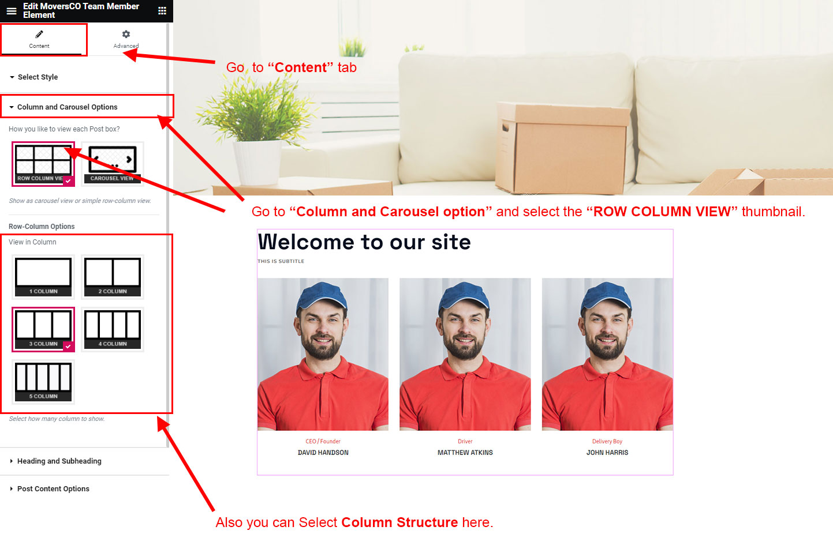Choose the 1 Column layout icon

coord(43,277)
